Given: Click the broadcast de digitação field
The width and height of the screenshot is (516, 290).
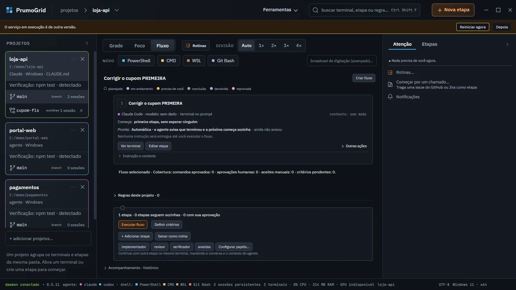Looking at the screenshot, I should 342,61.
